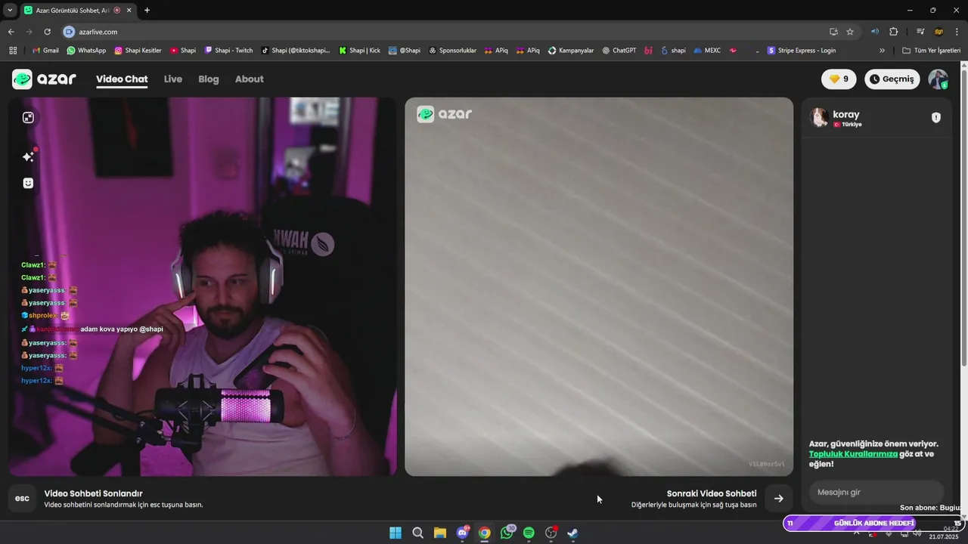Open the gems balance showing 9
Image resolution: width=968 pixels, height=544 pixels.
(x=839, y=79)
